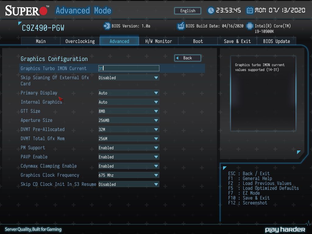The height and width of the screenshot is (234, 312).
Task: Click the IMON current values help text
Action: (260, 67)
